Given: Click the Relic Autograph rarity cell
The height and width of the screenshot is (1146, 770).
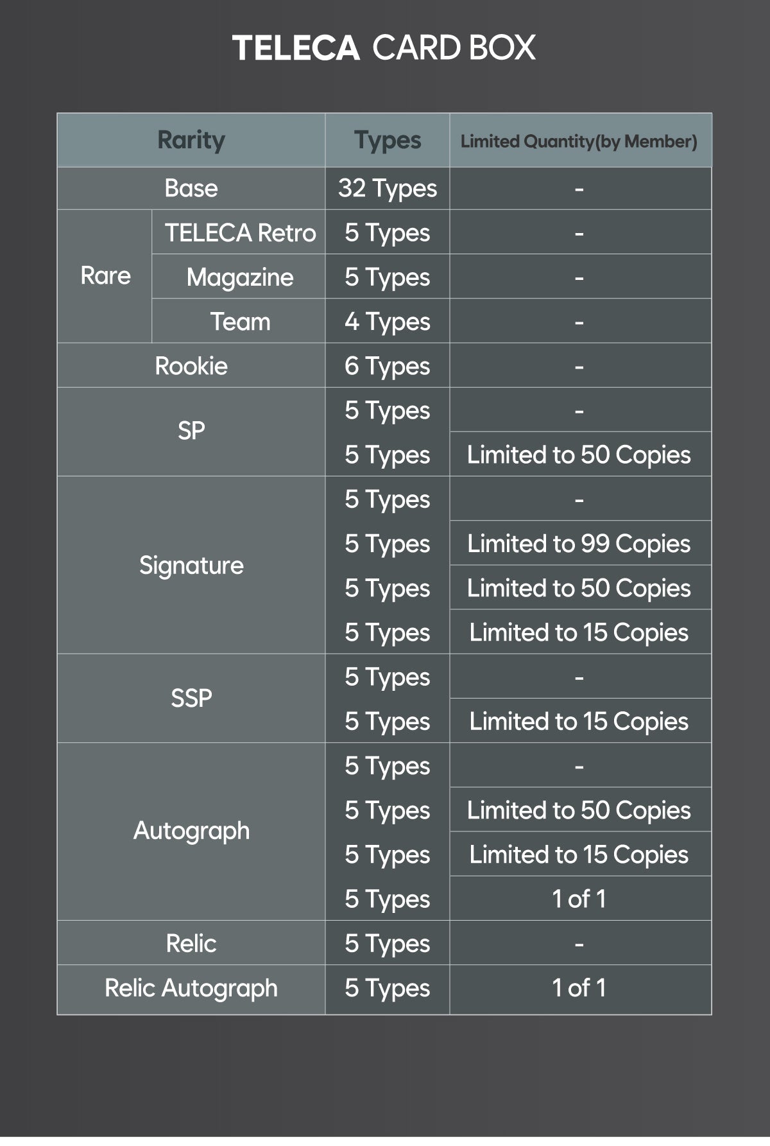Looking at the screenshot, I should click(191, 989).
